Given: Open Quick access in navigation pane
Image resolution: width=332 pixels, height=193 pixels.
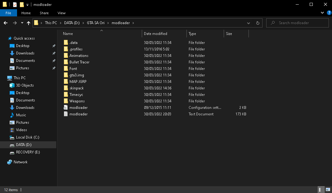Looking at the screenshot, I should pos(24,38).
